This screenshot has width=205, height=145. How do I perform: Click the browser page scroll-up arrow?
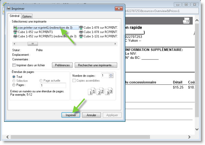[x=197, y=21]
